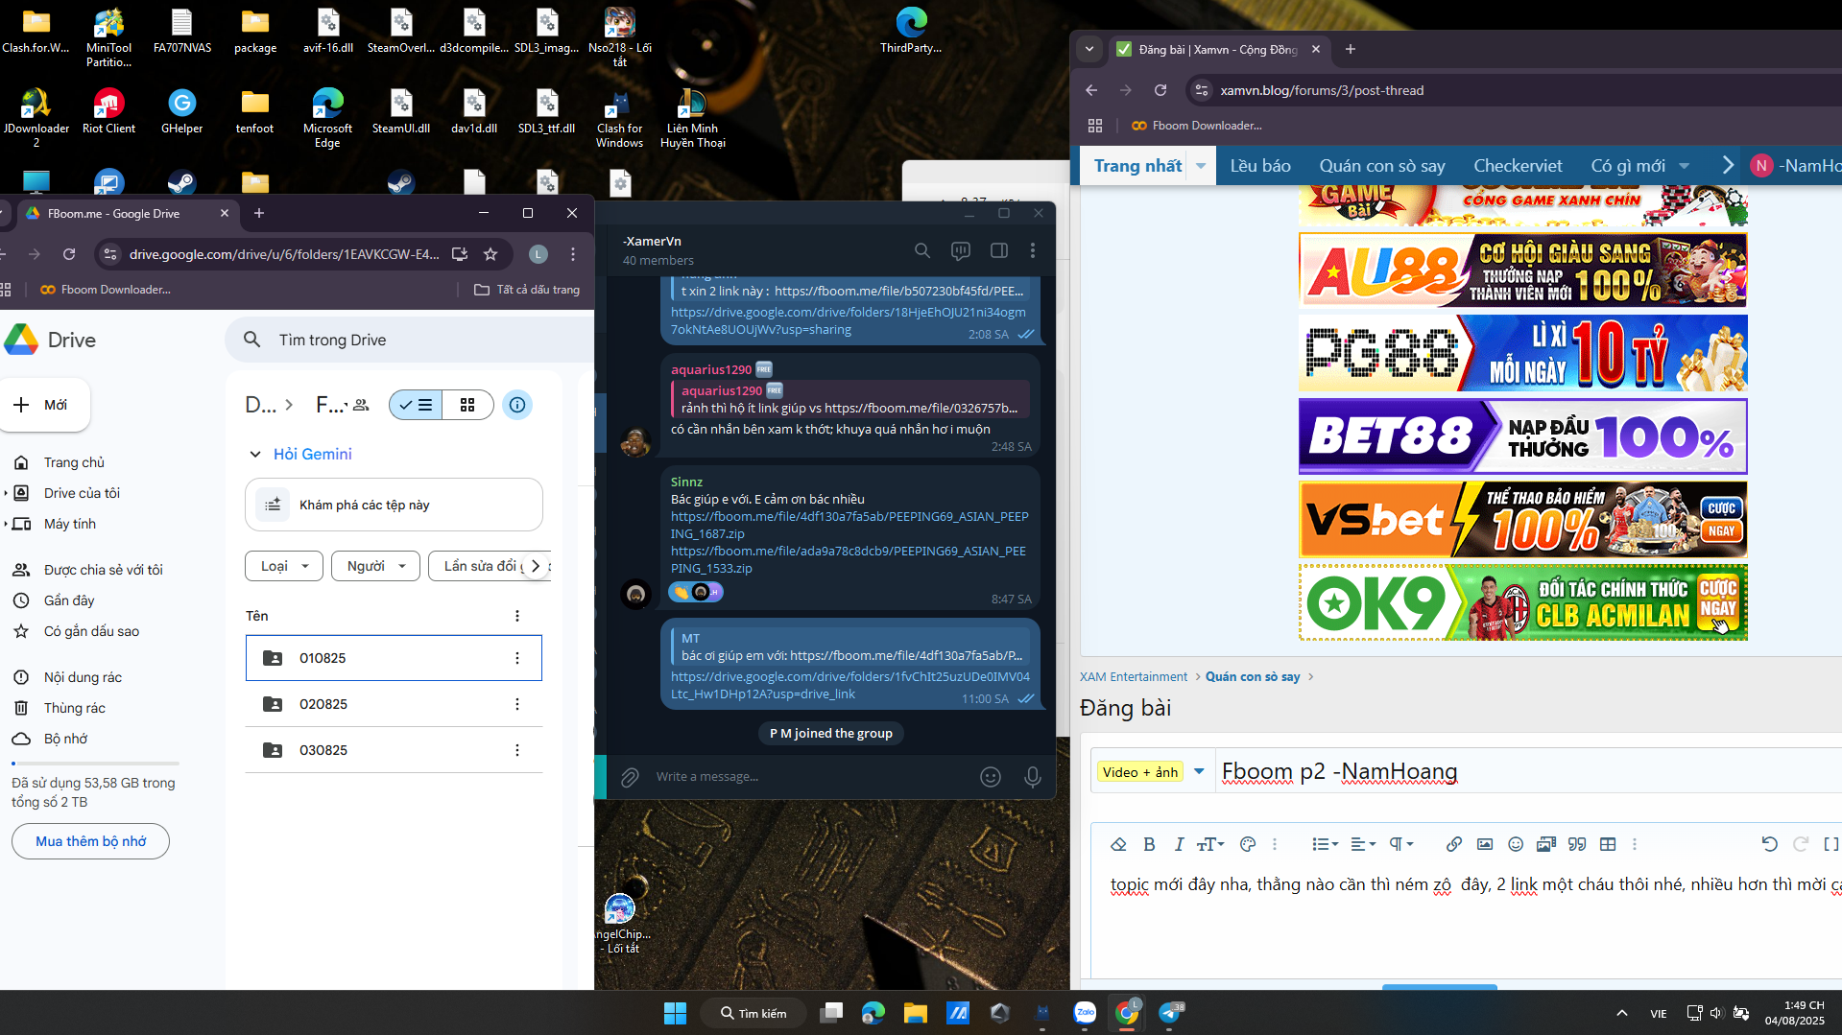The image size is (1842, 1035).
Task: Open the Drive view details info icon
Action: tap(517, 405)
